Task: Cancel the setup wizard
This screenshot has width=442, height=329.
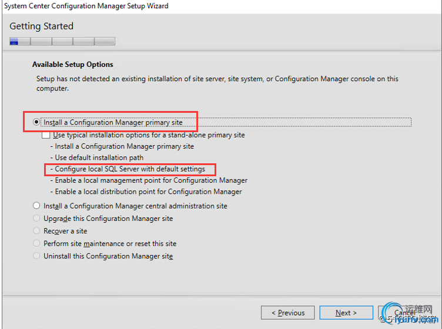Action: coord(404,313)
